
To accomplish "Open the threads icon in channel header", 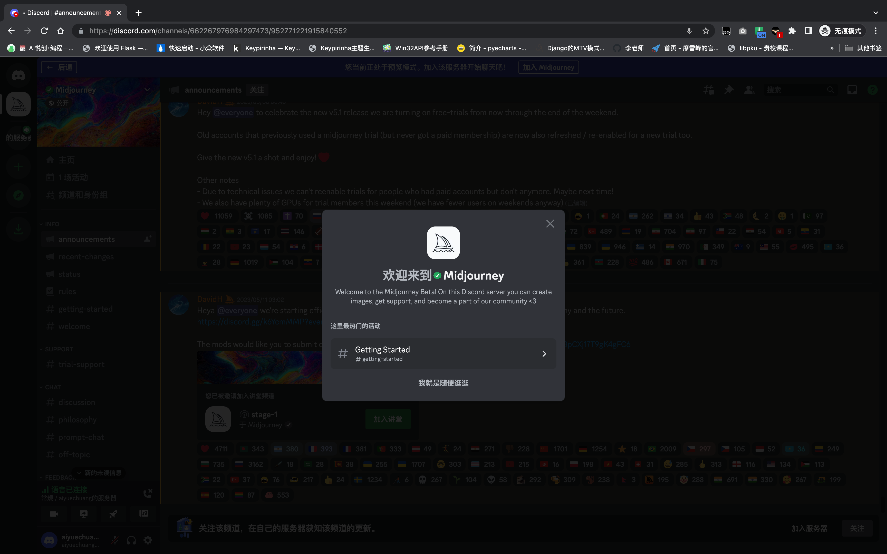I will (709, 90).
